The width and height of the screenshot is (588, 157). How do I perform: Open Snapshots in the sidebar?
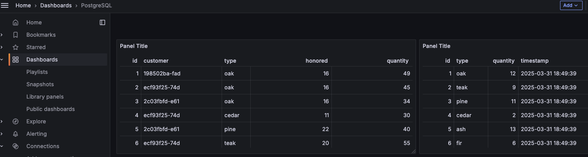40,84
